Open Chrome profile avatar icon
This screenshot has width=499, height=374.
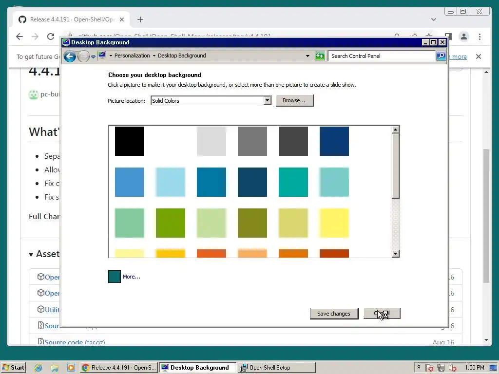click(x=464, y=37)
